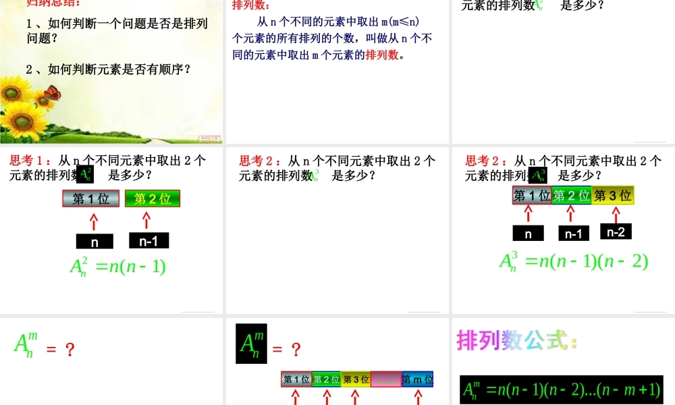Image resolution: width=675 pixels, height=405 pixels.
Task: Click the black-boxed A symbol with superscript m
Action: coord(251,344)
